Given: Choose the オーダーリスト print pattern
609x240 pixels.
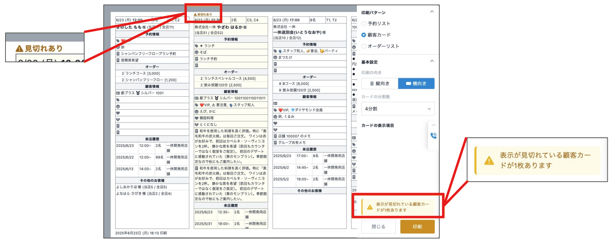Looking at the screenshot, I should [x=364, y=46].
